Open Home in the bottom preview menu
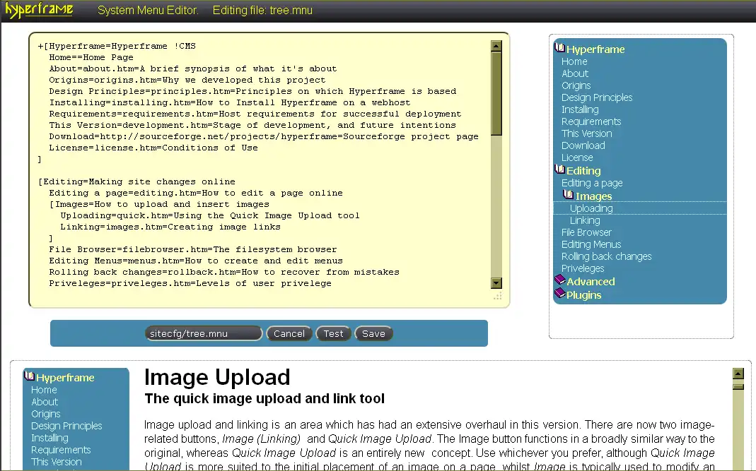Image resolution: width=756 pixels, height=471 pixels. tap(44, 390)
